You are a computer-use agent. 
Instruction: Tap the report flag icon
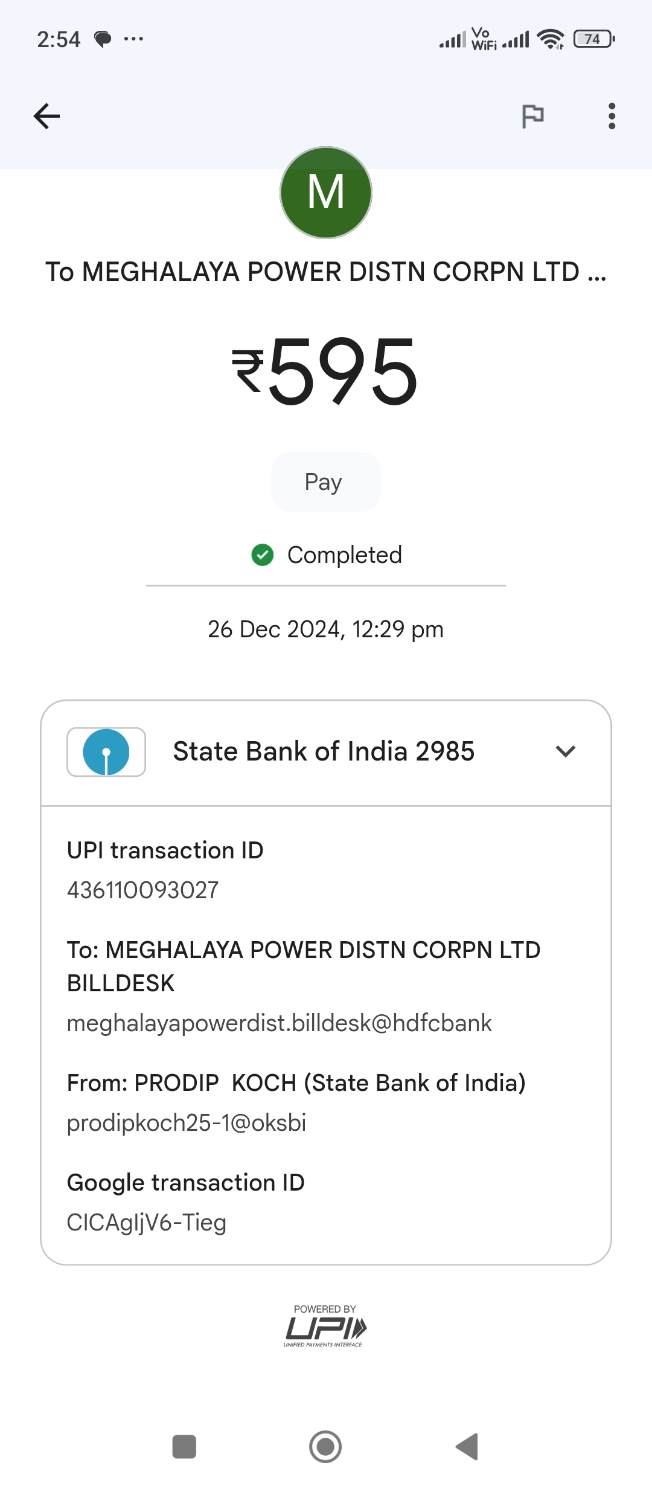[x=532, y=116]
